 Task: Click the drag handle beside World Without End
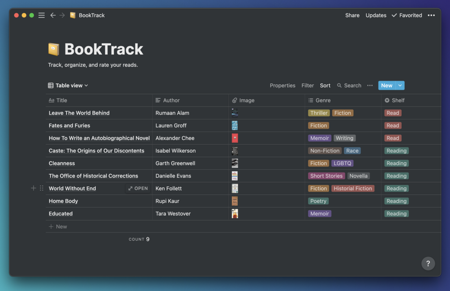pos(42,188)
